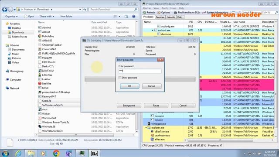Click Refresh icon in Process Hacker toolbar

(145, 13)
